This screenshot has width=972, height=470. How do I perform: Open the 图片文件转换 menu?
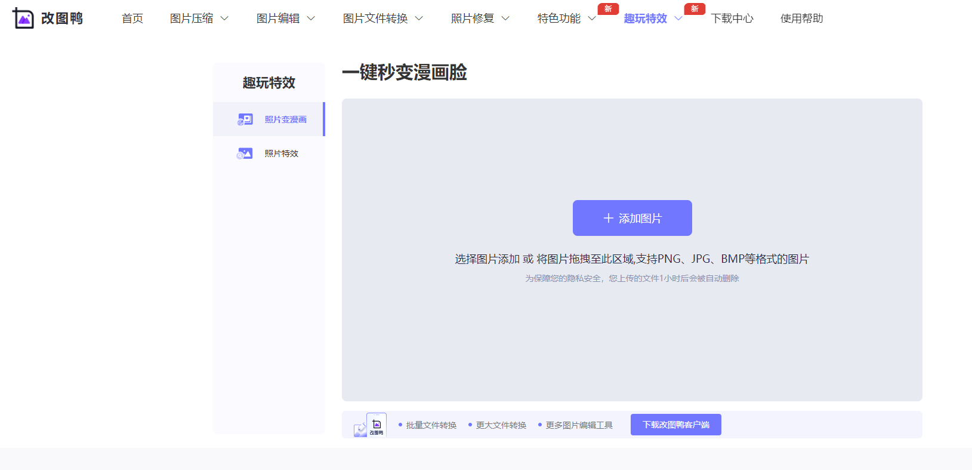[375, 19]
